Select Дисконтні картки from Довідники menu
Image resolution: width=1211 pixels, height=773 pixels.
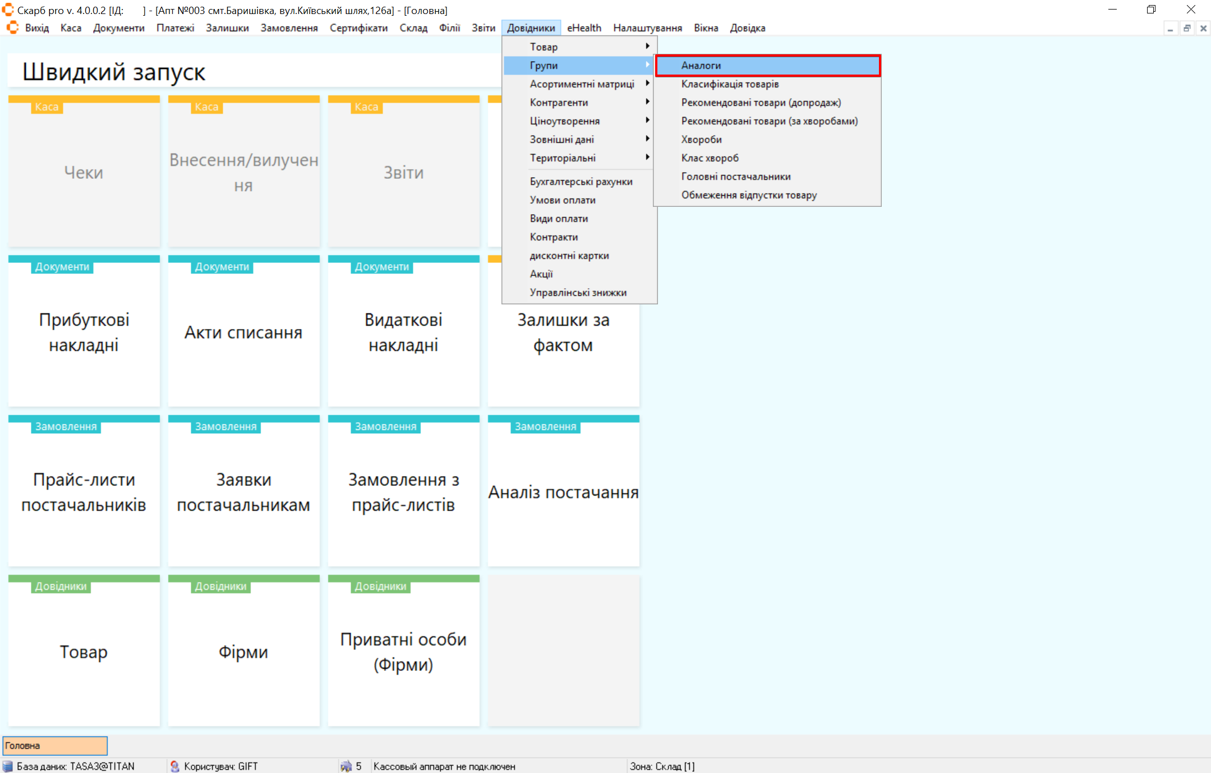click(x=569, y=256)
